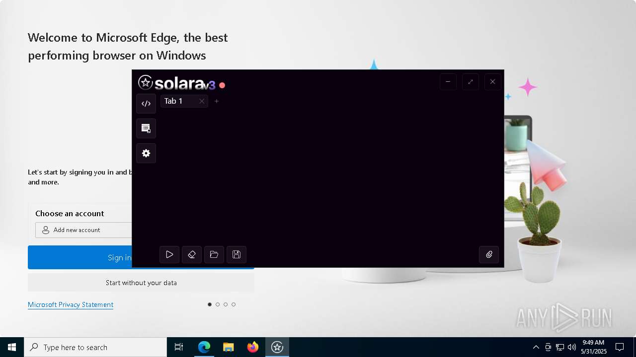Select the third page indicator dot

pyautogui.click(x=226, y=304)
